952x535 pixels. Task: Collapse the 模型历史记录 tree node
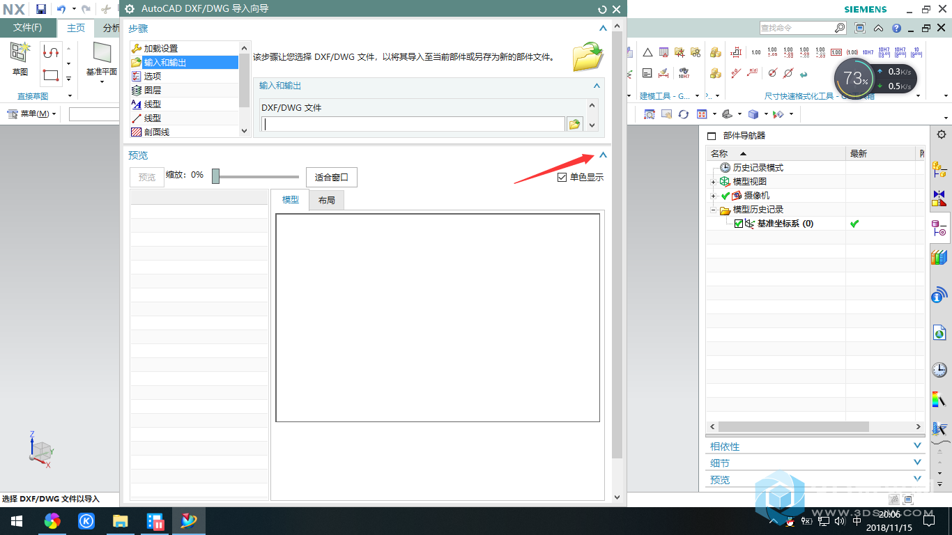point(713,210)
